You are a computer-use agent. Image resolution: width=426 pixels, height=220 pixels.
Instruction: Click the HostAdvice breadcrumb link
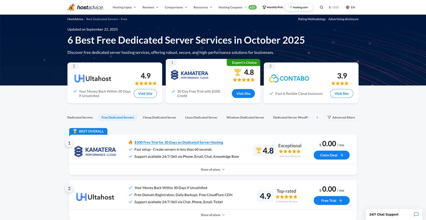tap(75, 19)
